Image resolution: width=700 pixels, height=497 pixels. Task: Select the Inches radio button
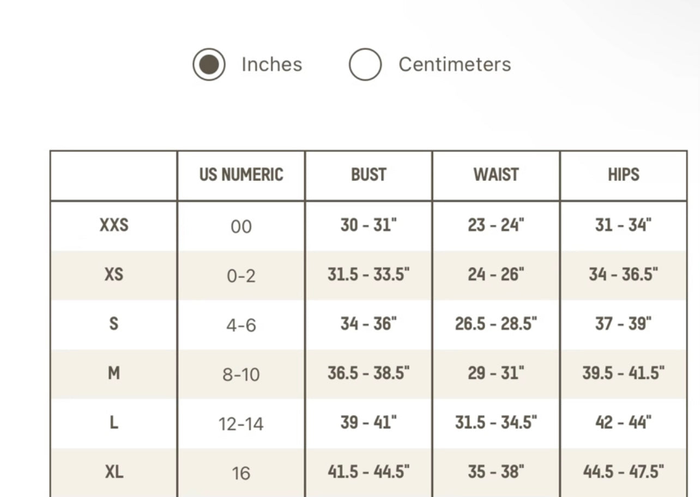(209, 64)
